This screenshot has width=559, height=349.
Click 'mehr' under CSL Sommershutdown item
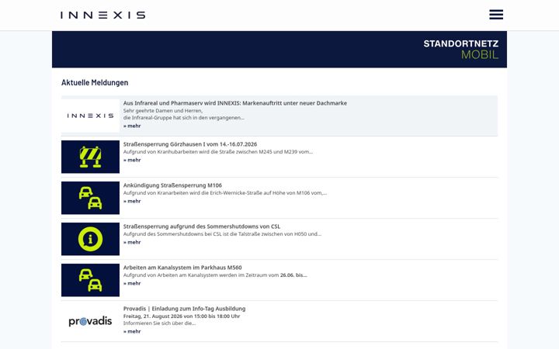(132, 242)
